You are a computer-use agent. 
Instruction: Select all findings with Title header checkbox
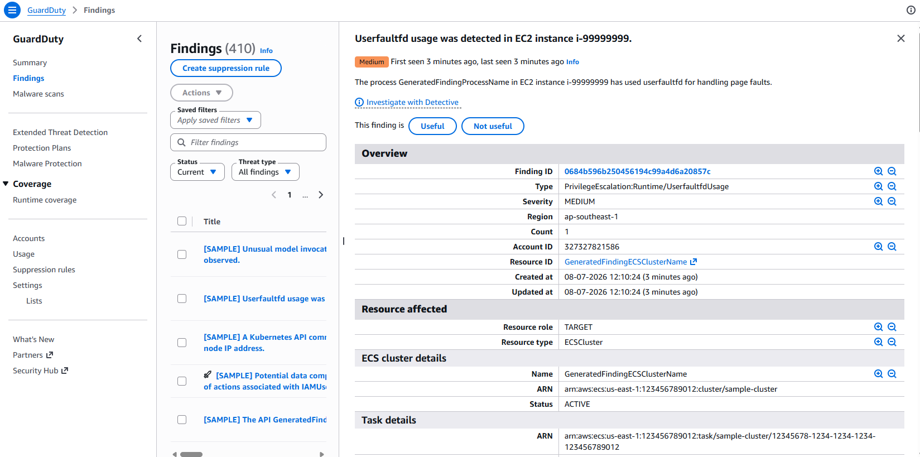[182, 221]
